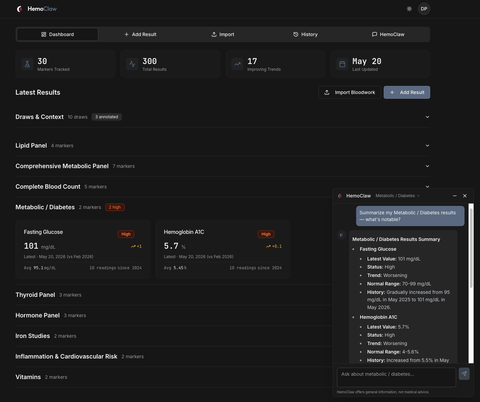Image resolution: width=480 pixels, height=402 pixels.
Task: Open the DP user avatar menu
Action: click(x=424, y=9)
